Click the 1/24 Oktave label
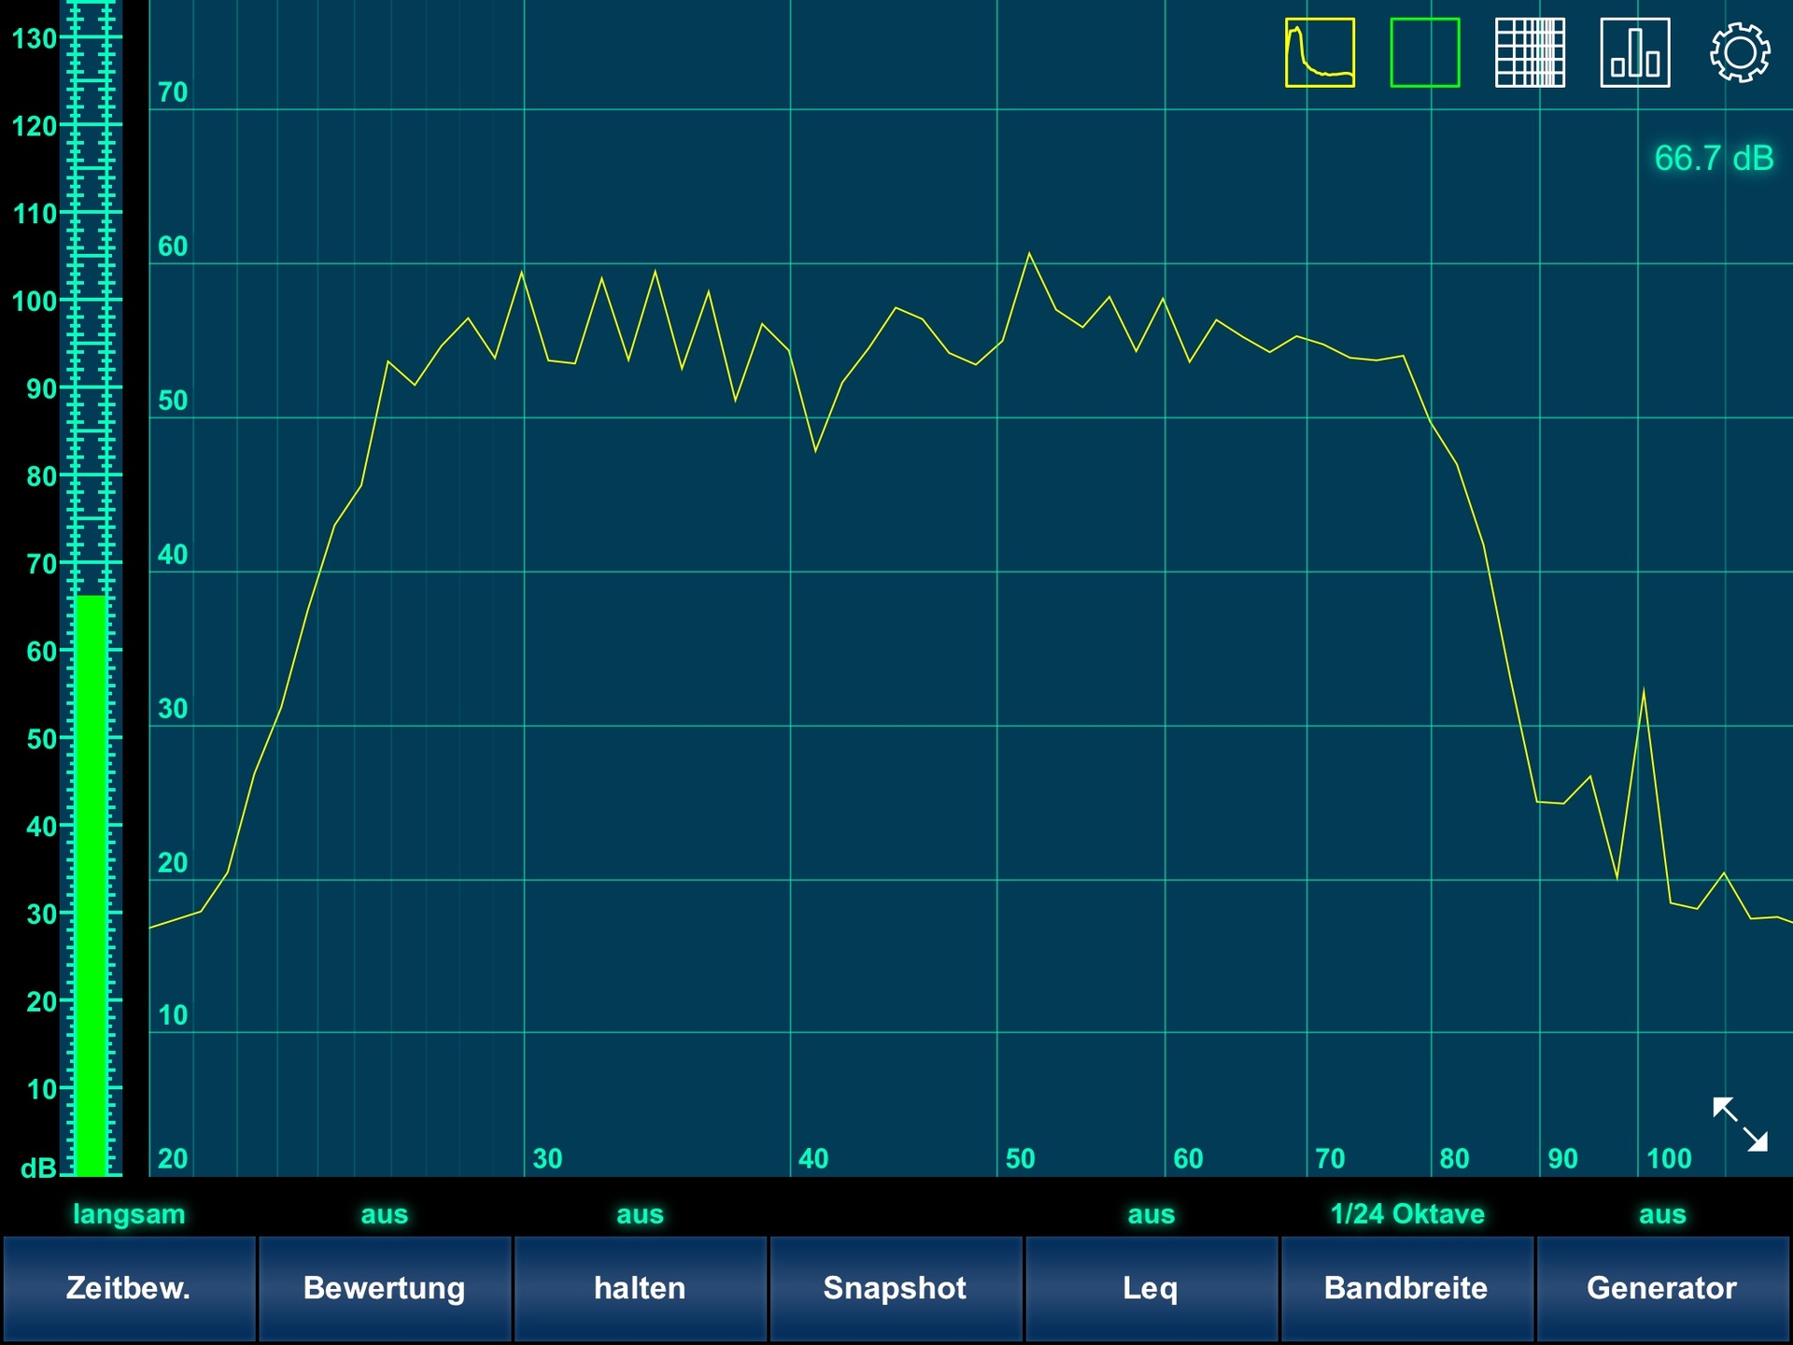The image size is (1793, 1345). coord(1406,1214)
